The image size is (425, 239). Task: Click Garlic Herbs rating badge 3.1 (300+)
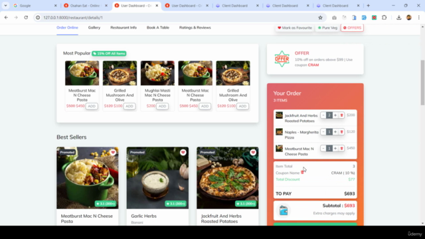click(175, 204)
